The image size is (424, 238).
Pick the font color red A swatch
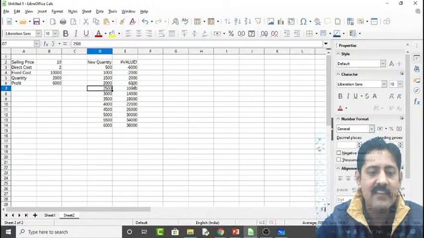pyautogui.click(x=99, y=34)
